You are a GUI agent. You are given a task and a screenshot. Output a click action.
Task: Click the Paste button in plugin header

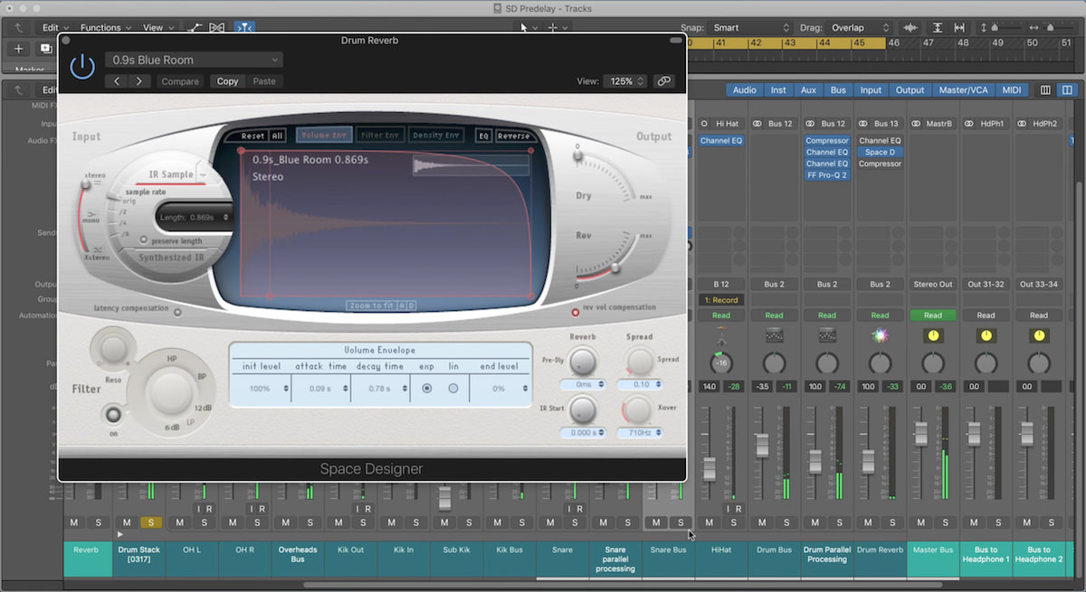pos(264,81)
